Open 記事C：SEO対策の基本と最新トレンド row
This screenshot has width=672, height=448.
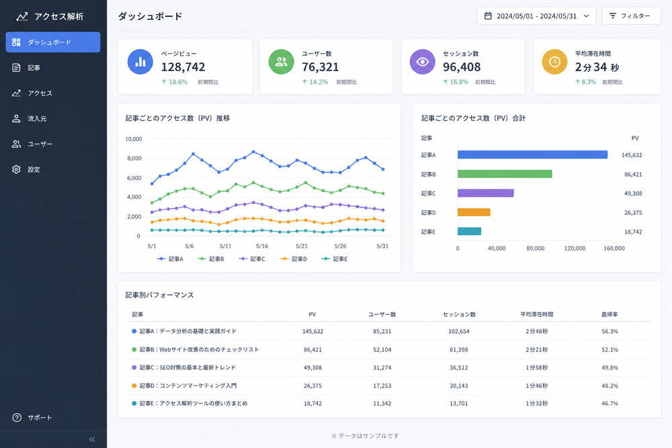pyautogui.click(x=389, y=367)
